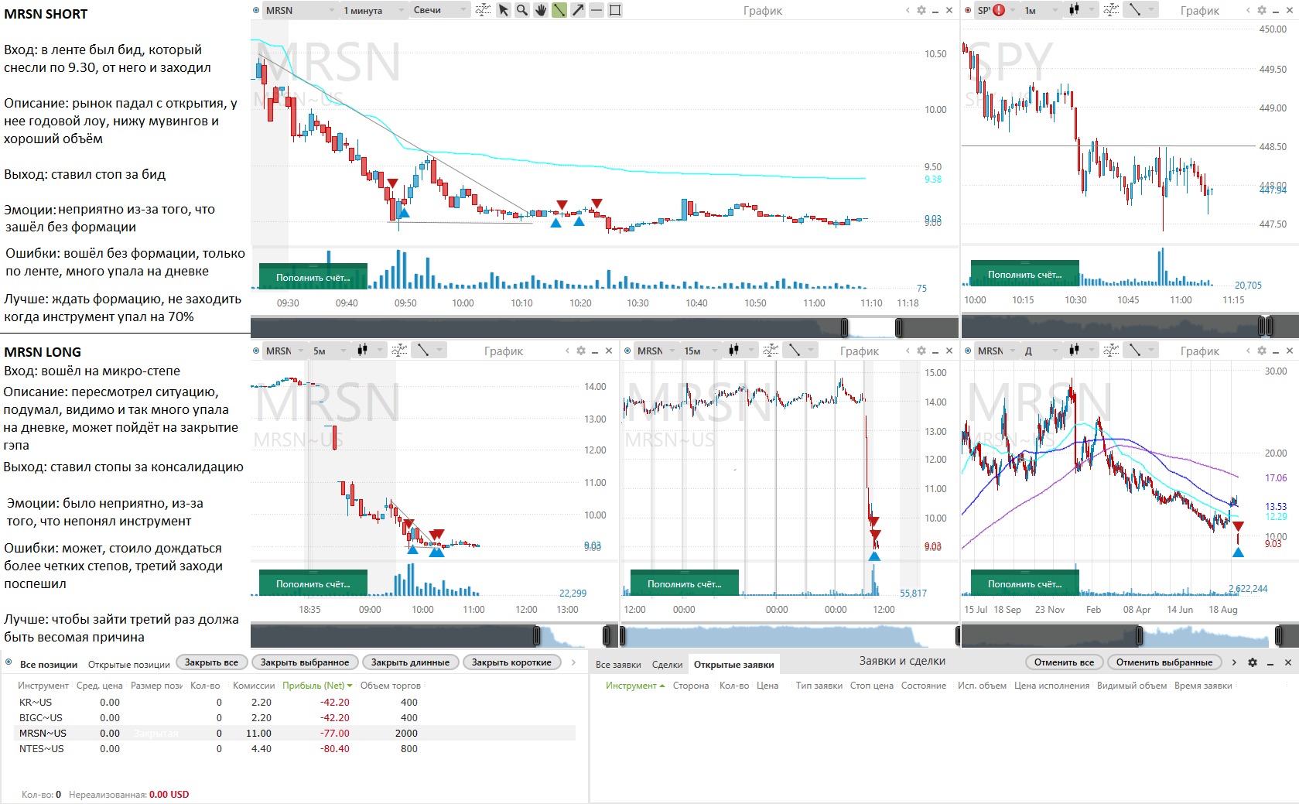The height and width of the screenshot is (804, 1299).
Task: Click the red alert icon next to SPY ticker
Action: 999,10
